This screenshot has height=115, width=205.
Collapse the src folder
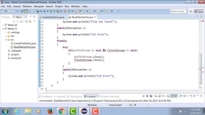pos(6,40)
